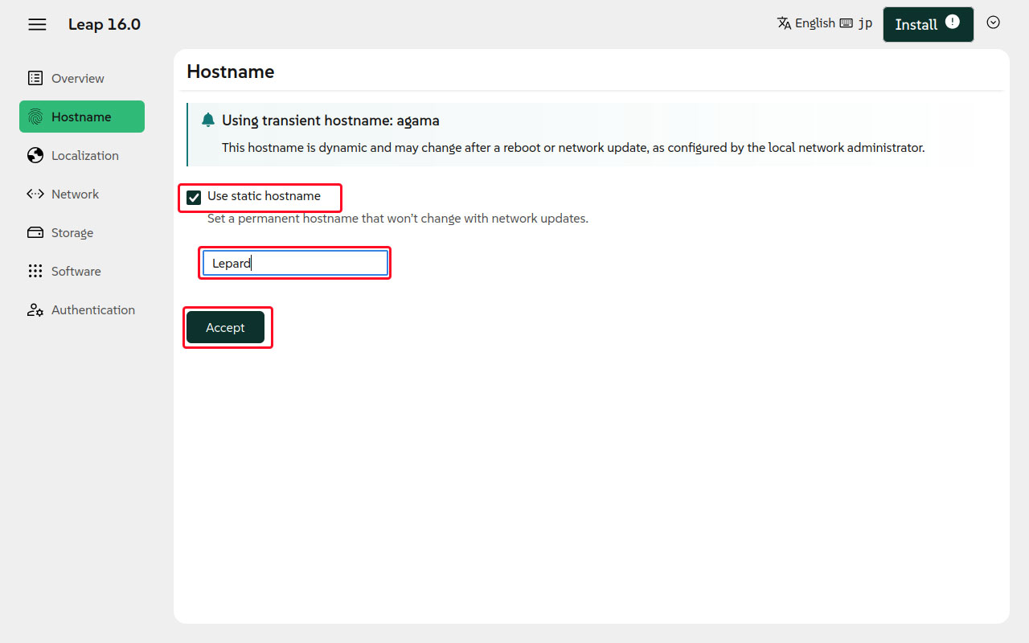
Task: Focus the static hostname text field
Action: coord(295,263)
